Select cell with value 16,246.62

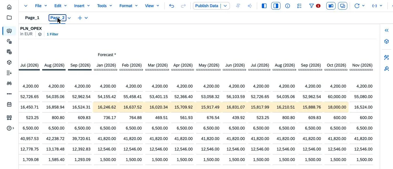106,107
